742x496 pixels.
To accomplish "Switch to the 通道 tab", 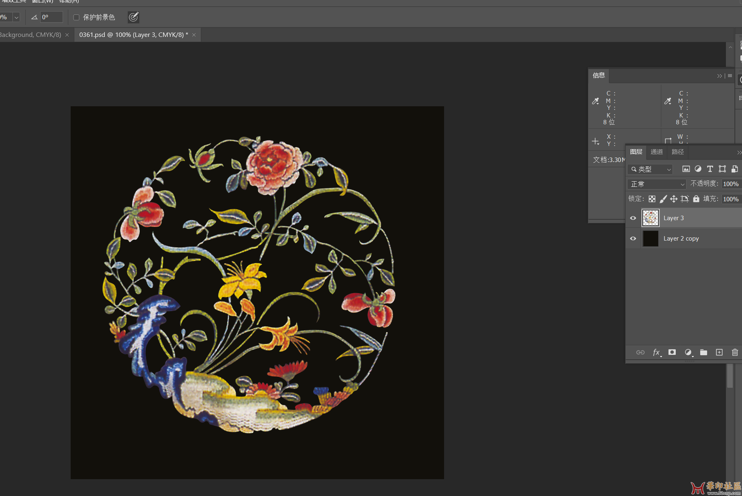I will coord(656,152).
